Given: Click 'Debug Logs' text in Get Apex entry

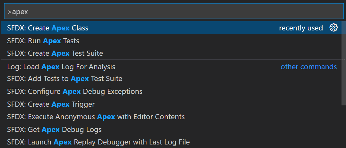Looking at the screenshot, I should [x=82, y=130].
